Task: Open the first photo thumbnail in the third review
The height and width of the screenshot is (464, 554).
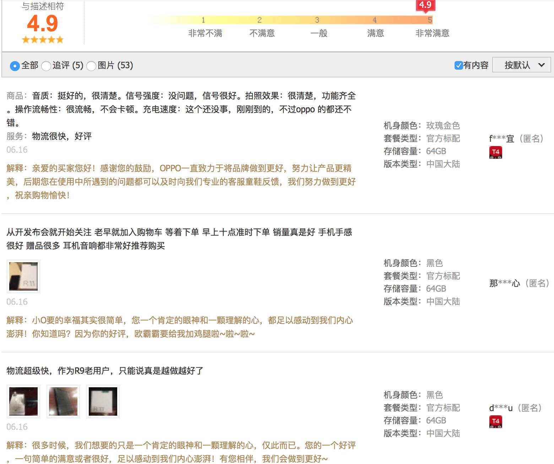Action: 23,401
